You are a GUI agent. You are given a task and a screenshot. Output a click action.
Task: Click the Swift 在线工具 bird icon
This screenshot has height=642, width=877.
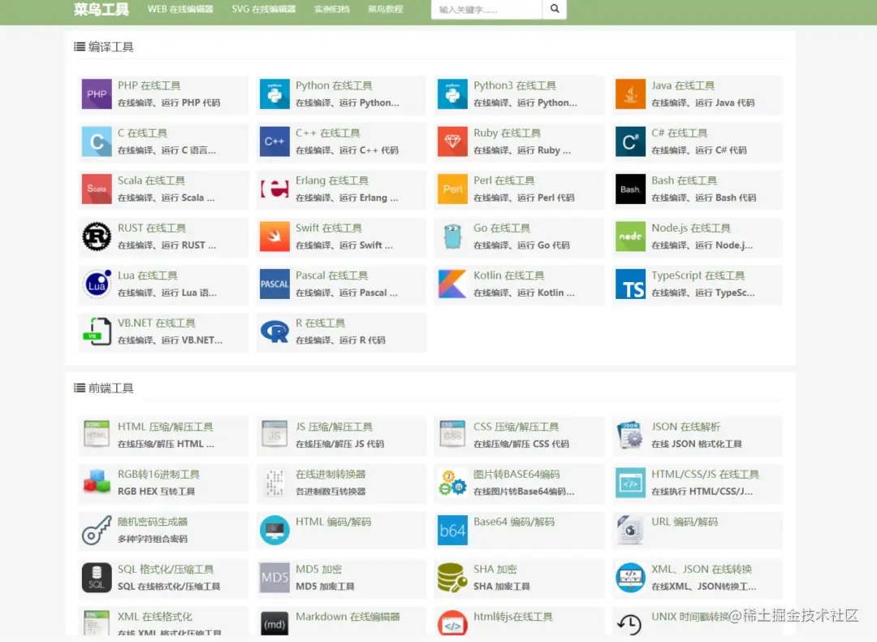click(x=274, y=237)
